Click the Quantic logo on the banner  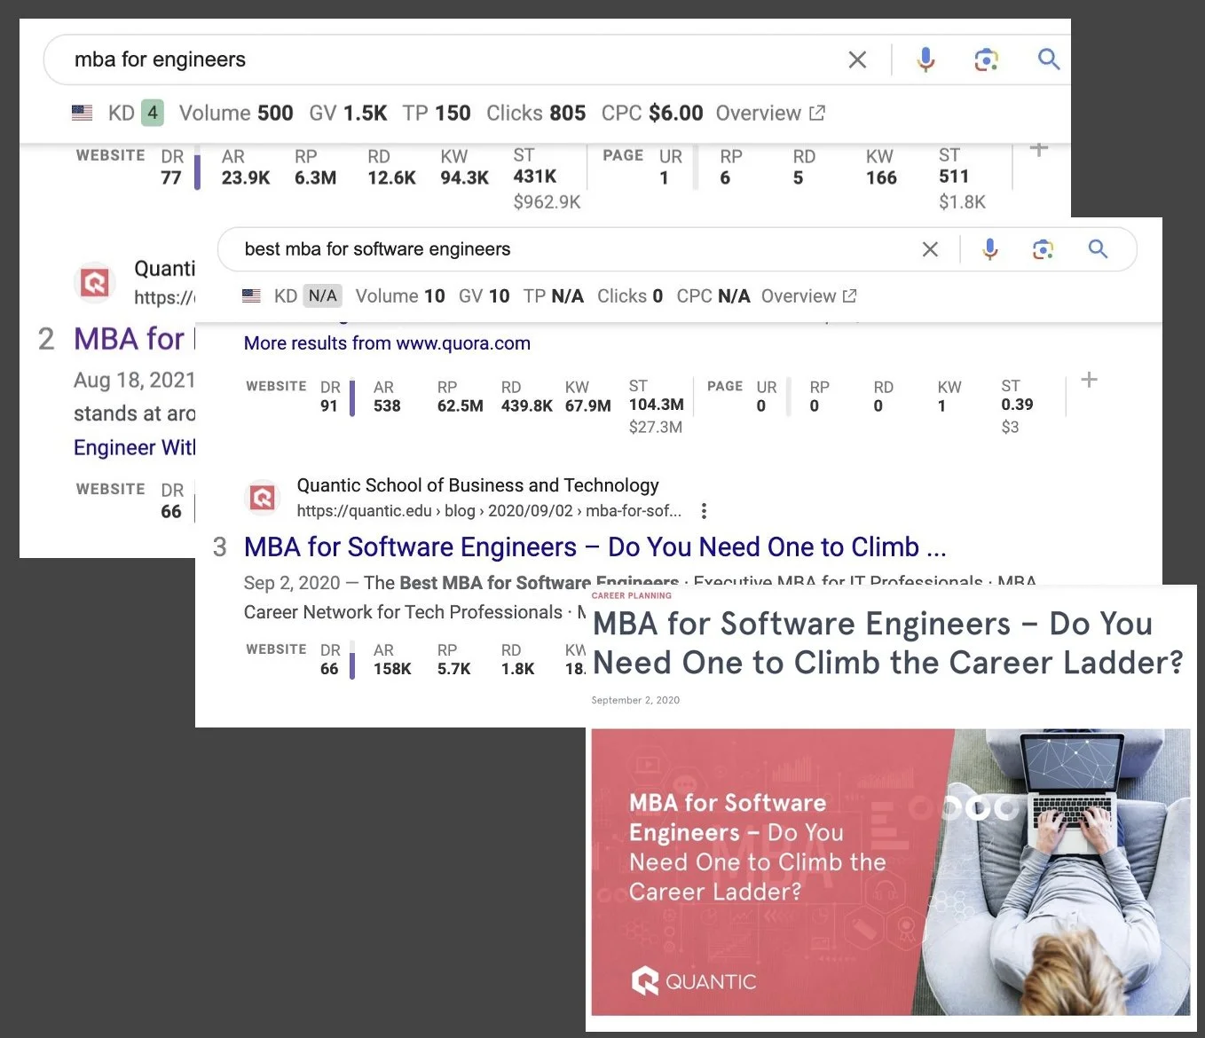[694, 981]
